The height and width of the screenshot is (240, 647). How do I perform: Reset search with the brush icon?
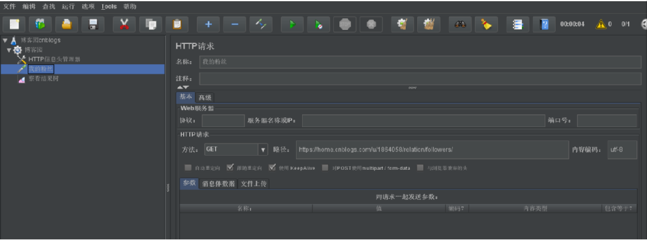tap(486, 24)
